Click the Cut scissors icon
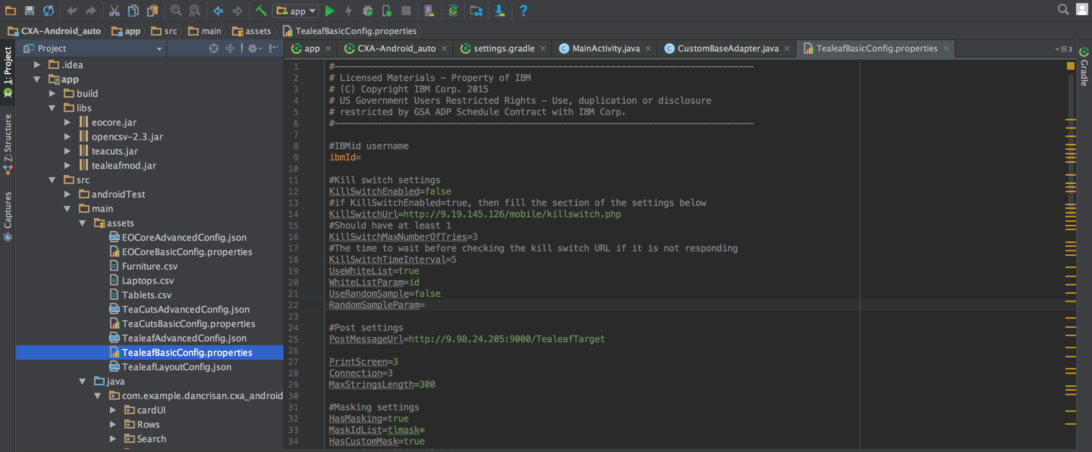Screen dimensions: 1092x452 (114, 11)
